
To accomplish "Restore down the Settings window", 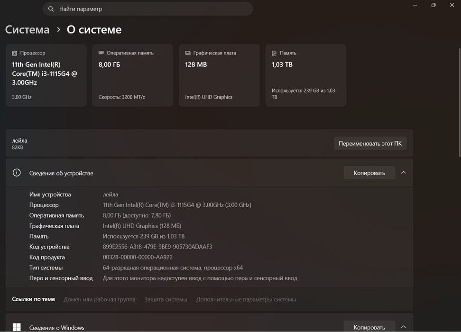I will click(x=433, y=5).
